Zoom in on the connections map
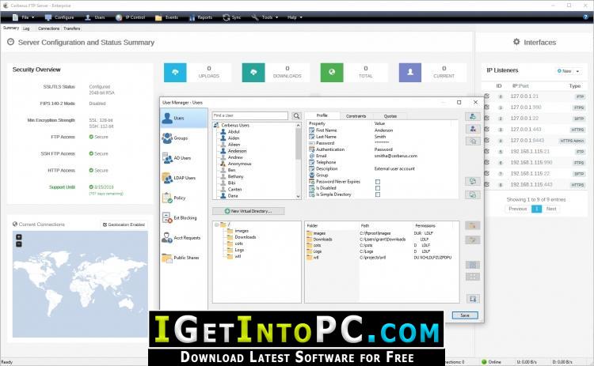Screen dimensions: 594x366 19,237
